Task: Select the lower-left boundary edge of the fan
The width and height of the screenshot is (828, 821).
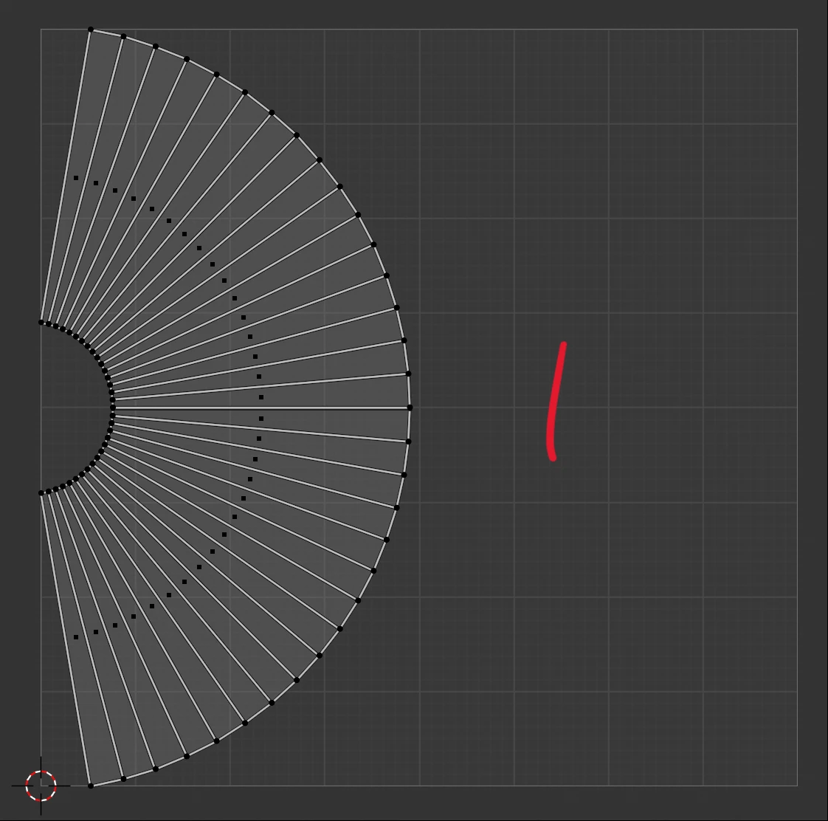Action: pos(65,638)
